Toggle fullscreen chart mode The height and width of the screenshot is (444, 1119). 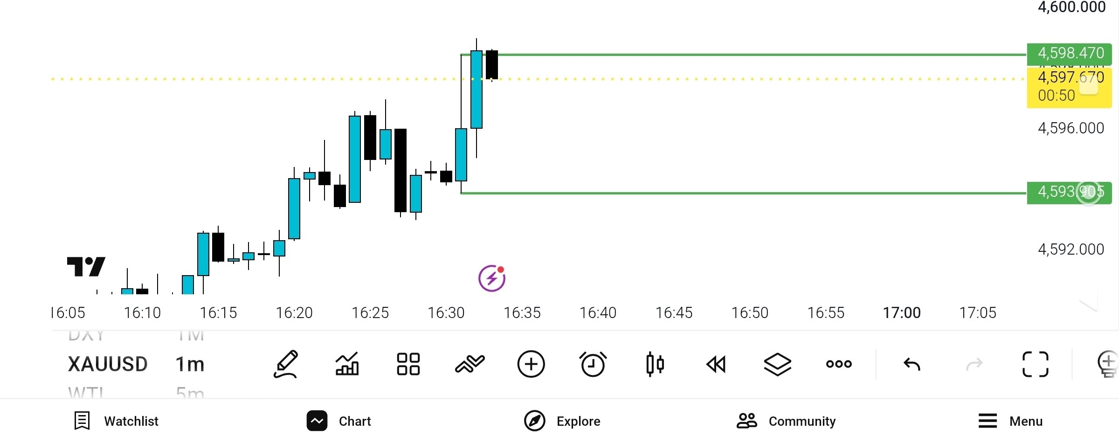pos(1036,364)
